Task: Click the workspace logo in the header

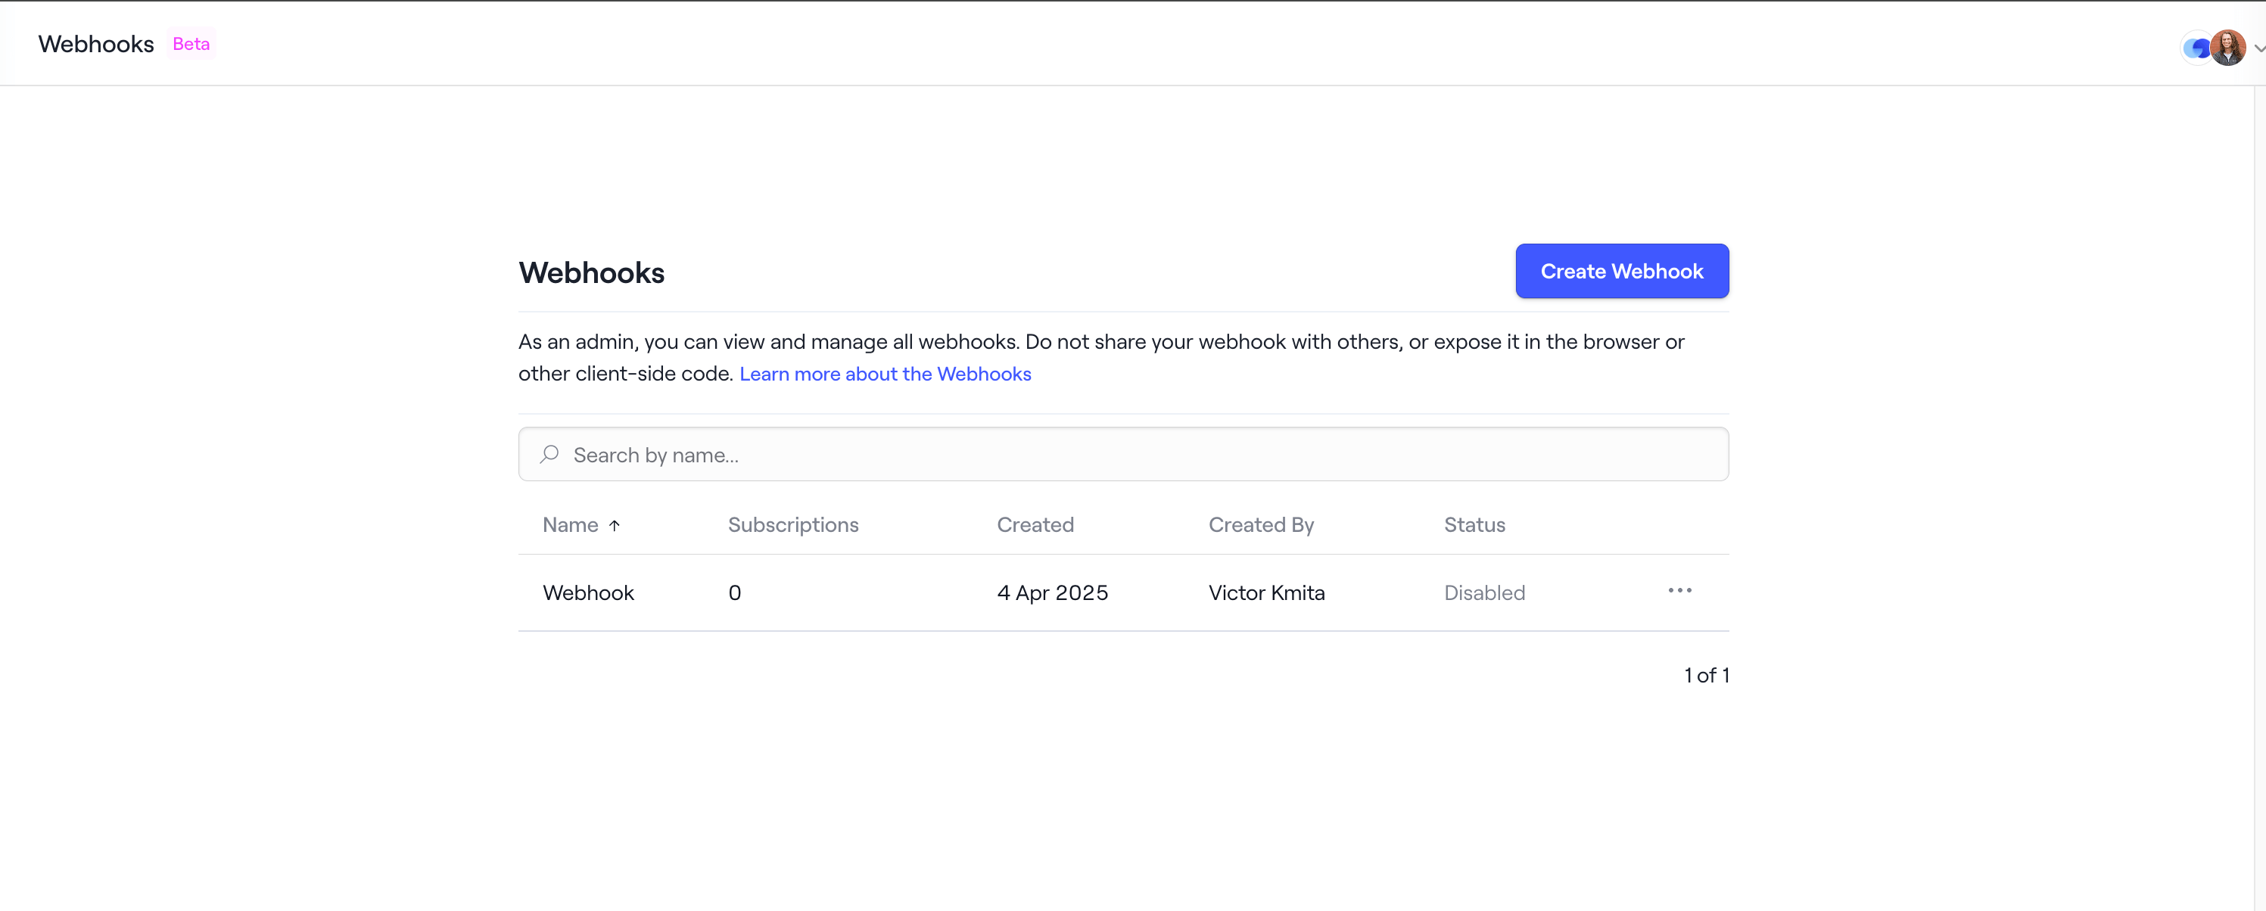Action: coord(2196,48)
